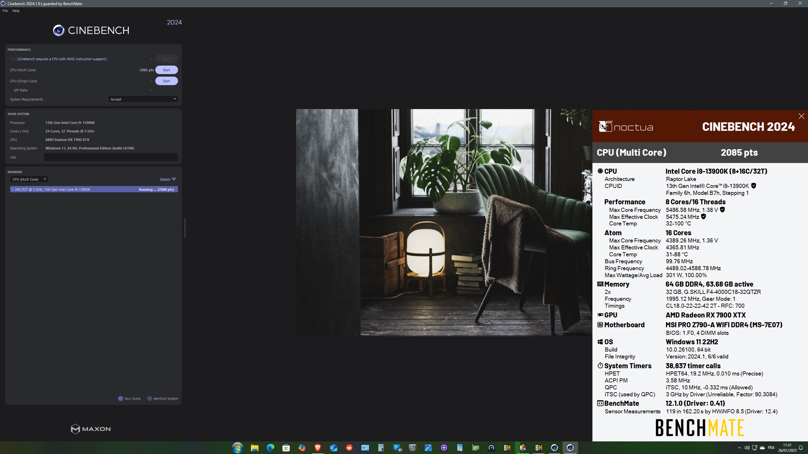The height and width of the screenshot is (454, 808).
Task: Click the AMD Radeon RX 7900 XTX system value
Action: [67, 140]
